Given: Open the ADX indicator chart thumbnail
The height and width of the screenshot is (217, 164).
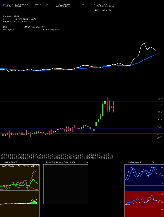Looking at the screenshot, I should (x=20, y=178).
